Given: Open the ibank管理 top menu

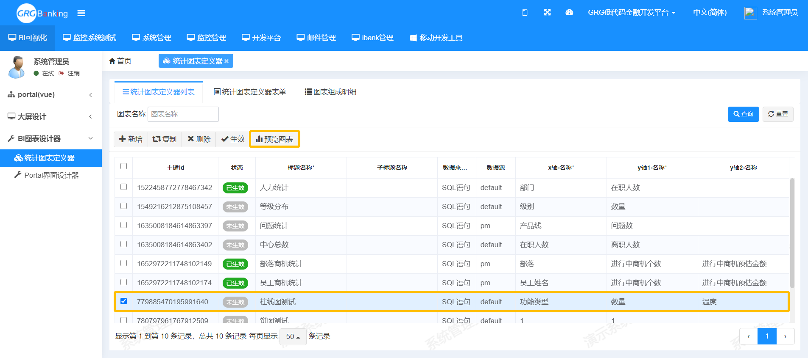Looking at the screenshot, I should pyautogui.click(x=372, y=38).
